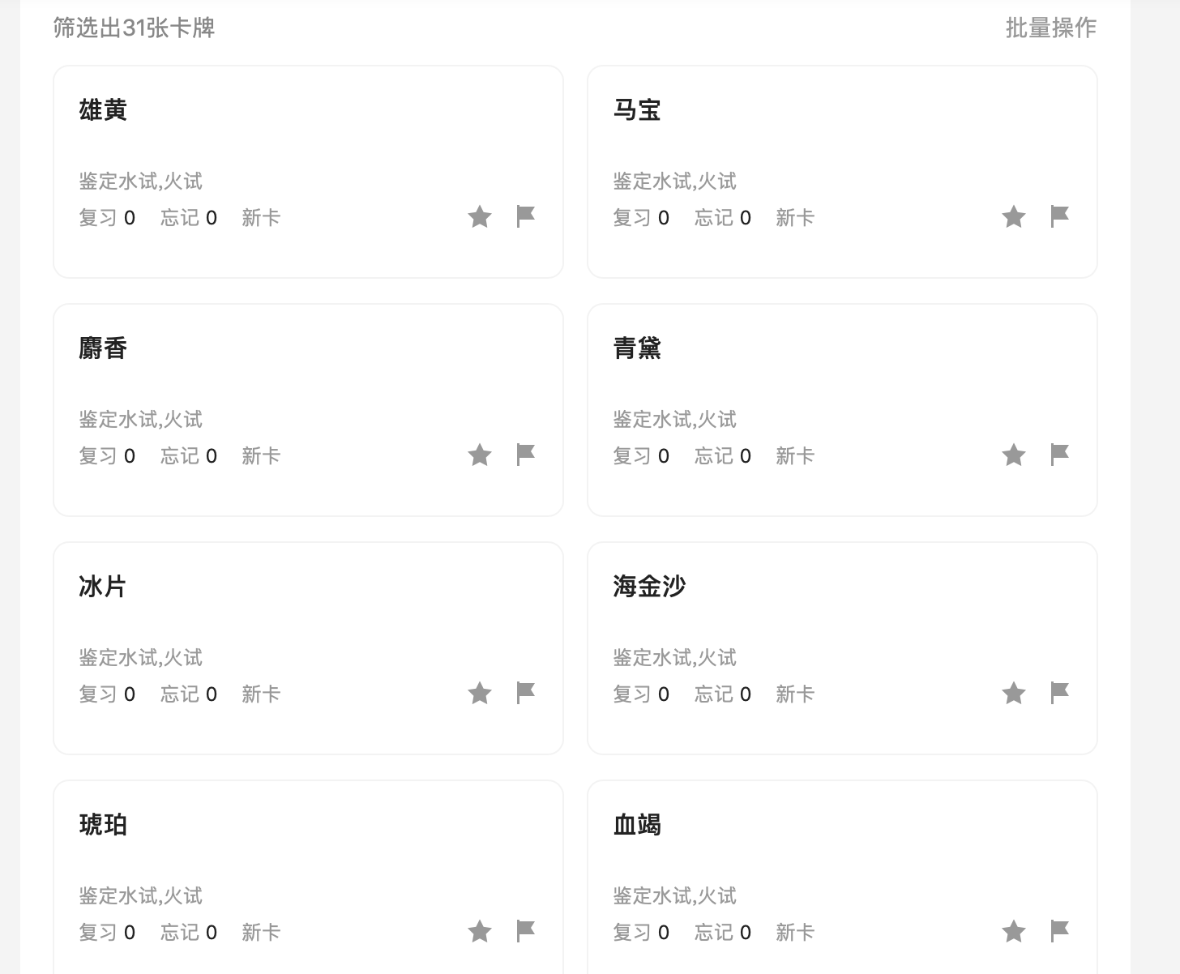The height and width of the screenshot is (974, 1180).
Task: Toggle star on 冰片 card
Action: 480,694
